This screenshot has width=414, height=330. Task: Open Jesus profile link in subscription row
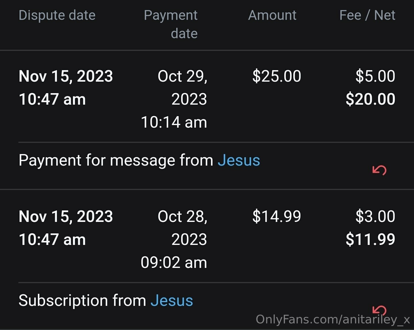[172, 300]
